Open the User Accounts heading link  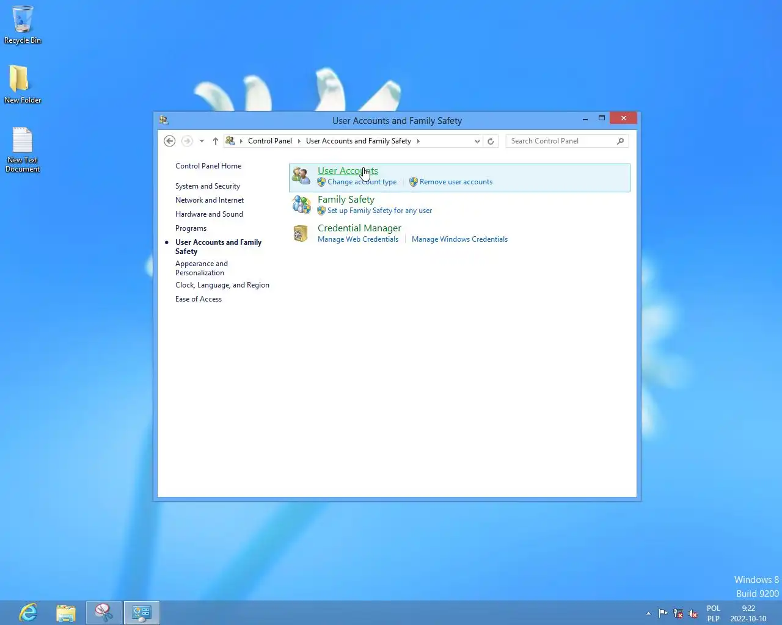coord(348,171)
